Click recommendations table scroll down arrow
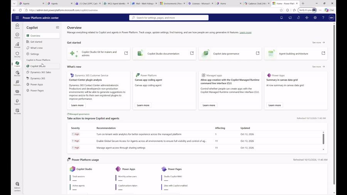347x195 pixels. coord(323,150)
